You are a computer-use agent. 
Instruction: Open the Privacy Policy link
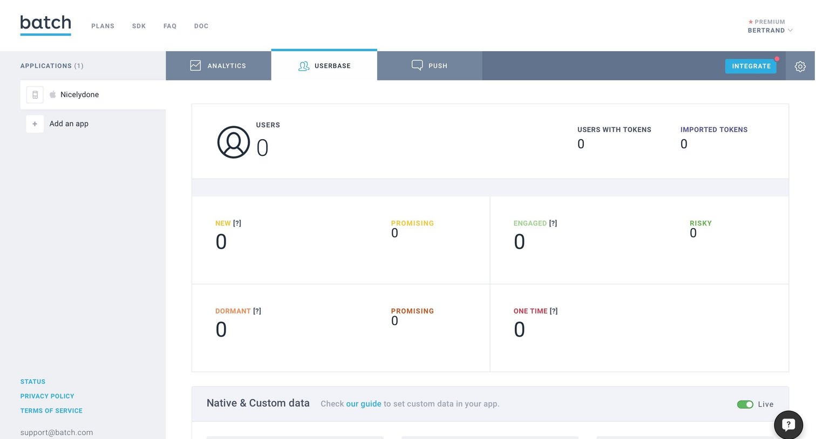47,396
